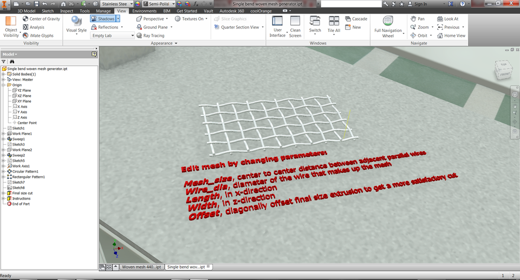Open a New window

(x=353, y=27)
